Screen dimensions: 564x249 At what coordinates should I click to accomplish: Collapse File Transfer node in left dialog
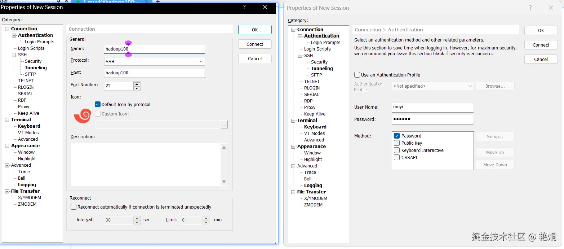pyautogui.click(x=7, y=191)
